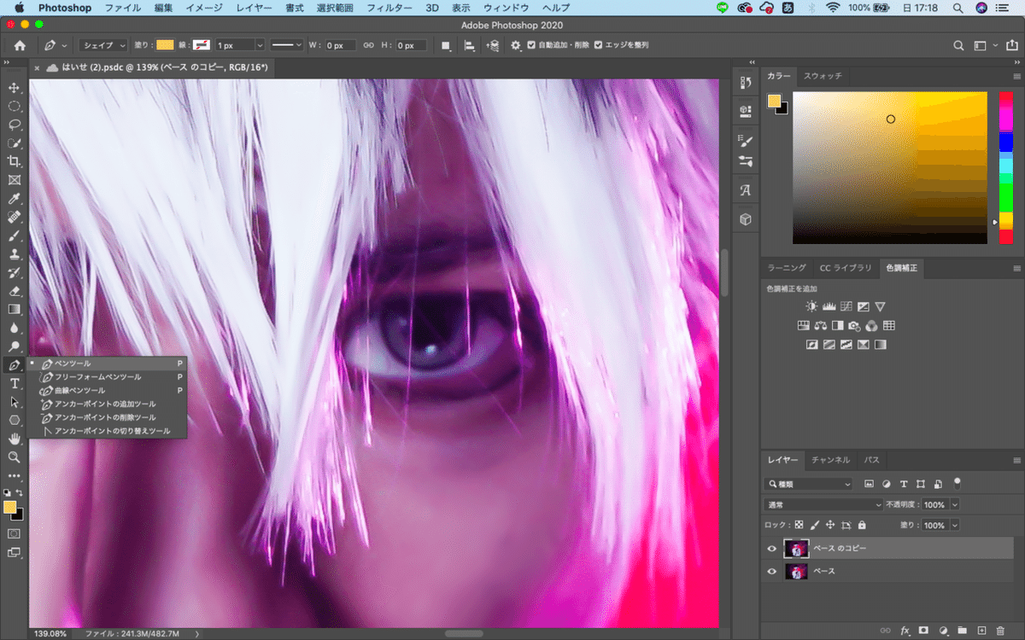Screen dimensions: 1025x640
Task: Toggle エッジを整列 checkbox
Action: point(598,45)
